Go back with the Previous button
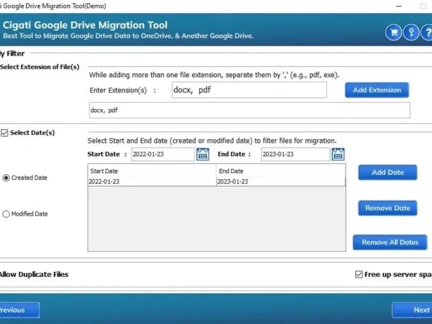 point(19,310)
